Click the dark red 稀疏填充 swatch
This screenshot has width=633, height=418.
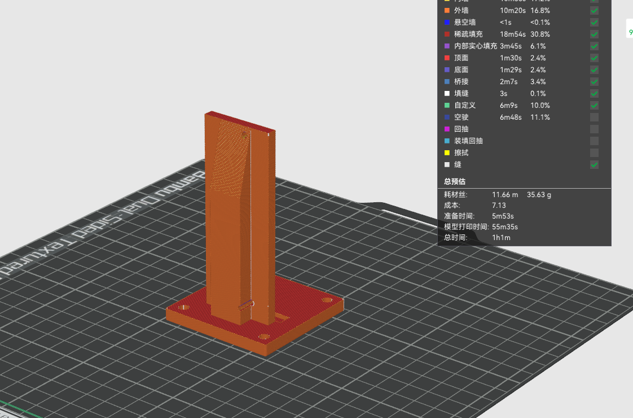pyautogui.click(x=447, y=34)
